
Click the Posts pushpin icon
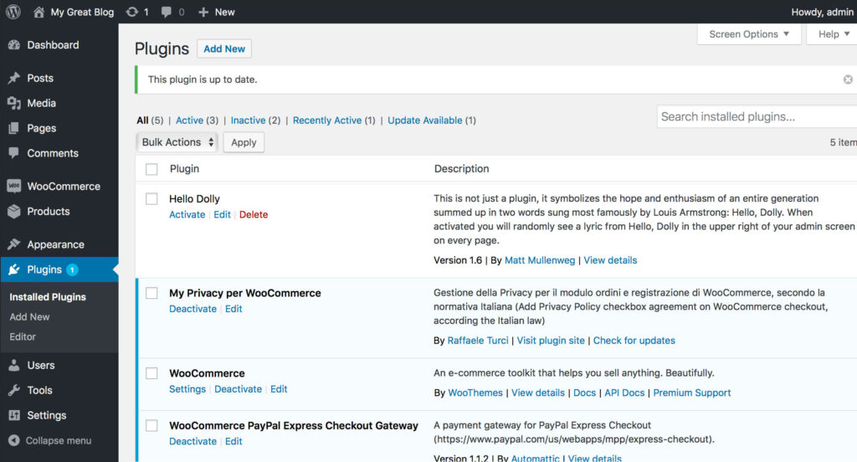point(14,78)
